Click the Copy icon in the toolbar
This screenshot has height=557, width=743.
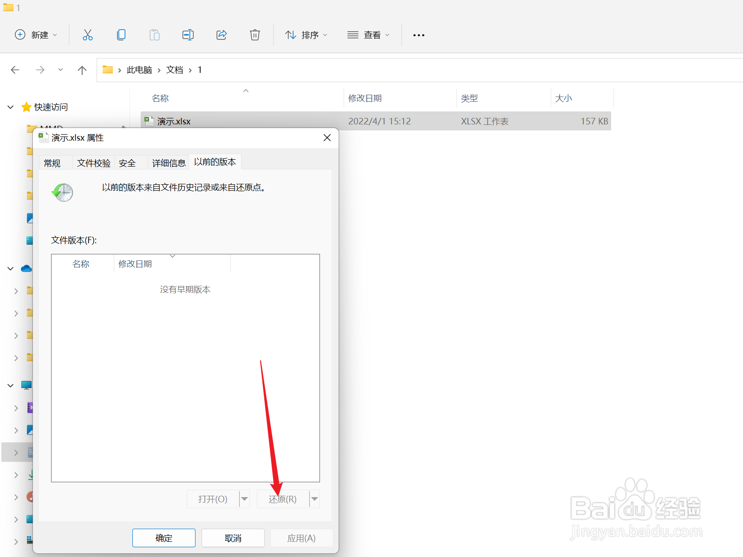click(121, 35)
